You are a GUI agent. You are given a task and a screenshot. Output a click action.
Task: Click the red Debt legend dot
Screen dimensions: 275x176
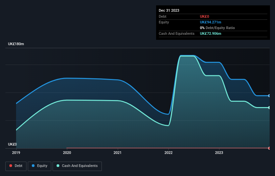(11, 166)
